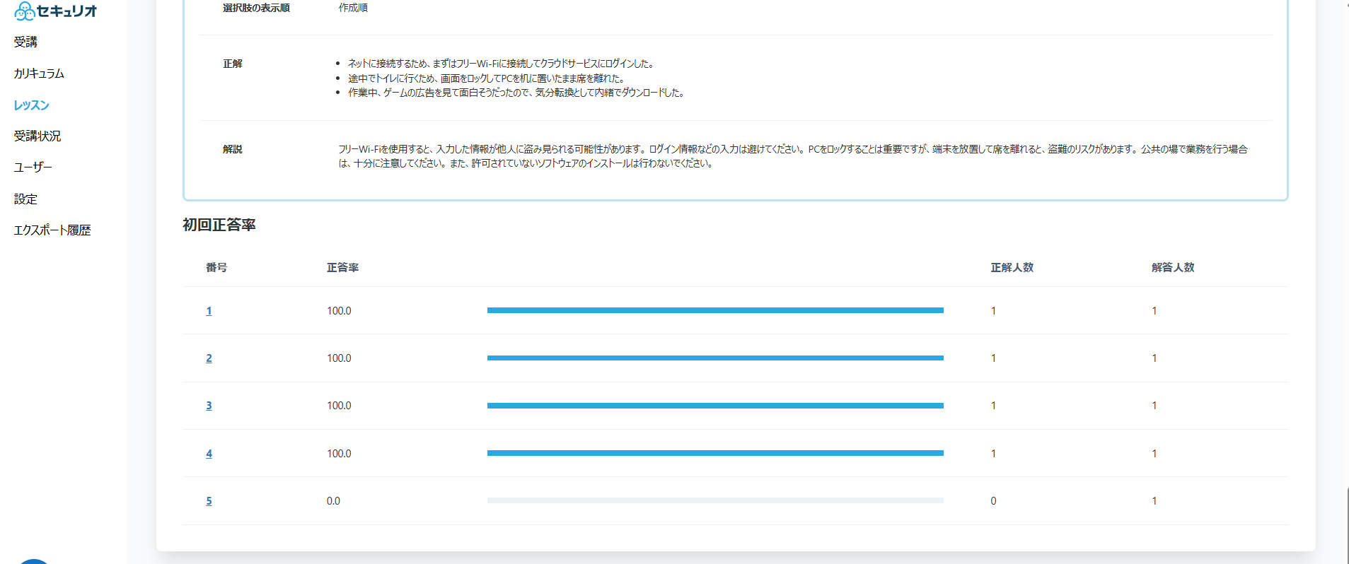
Task: Click the 正解 label
Action: click(x=233, y=64)
